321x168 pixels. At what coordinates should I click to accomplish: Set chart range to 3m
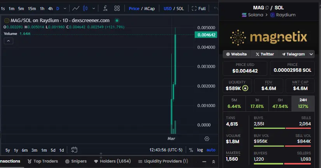(34, 150)
